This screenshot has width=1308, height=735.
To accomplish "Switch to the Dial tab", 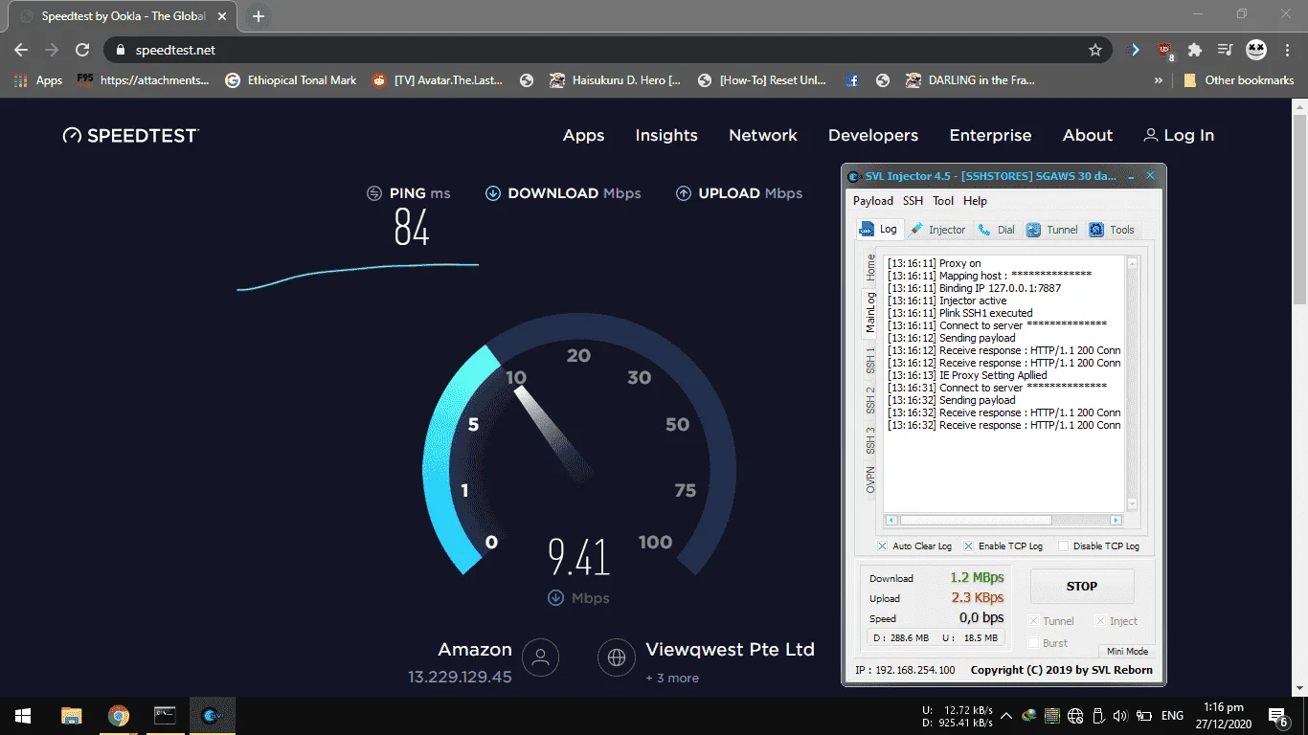I will pos(997,230).
